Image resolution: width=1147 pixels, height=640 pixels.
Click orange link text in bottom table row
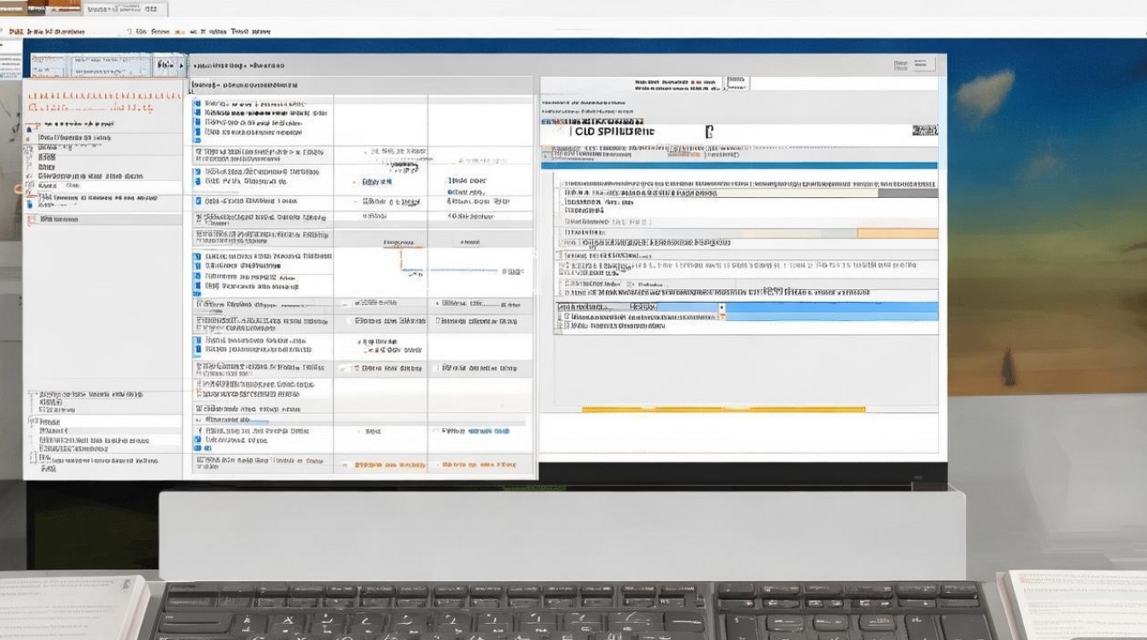[389, 465]
